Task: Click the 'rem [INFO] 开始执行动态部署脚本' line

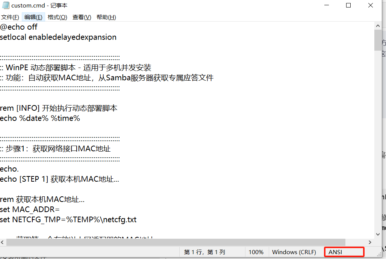Action: coord(59,108)
